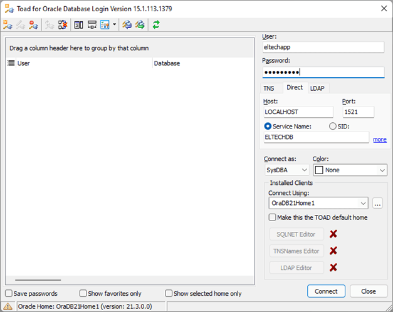Click the export connections icon with green arrow
Image resolution: width=393 pixels, height=312 pixels.
pyautogui.click(x=140, y=25)
